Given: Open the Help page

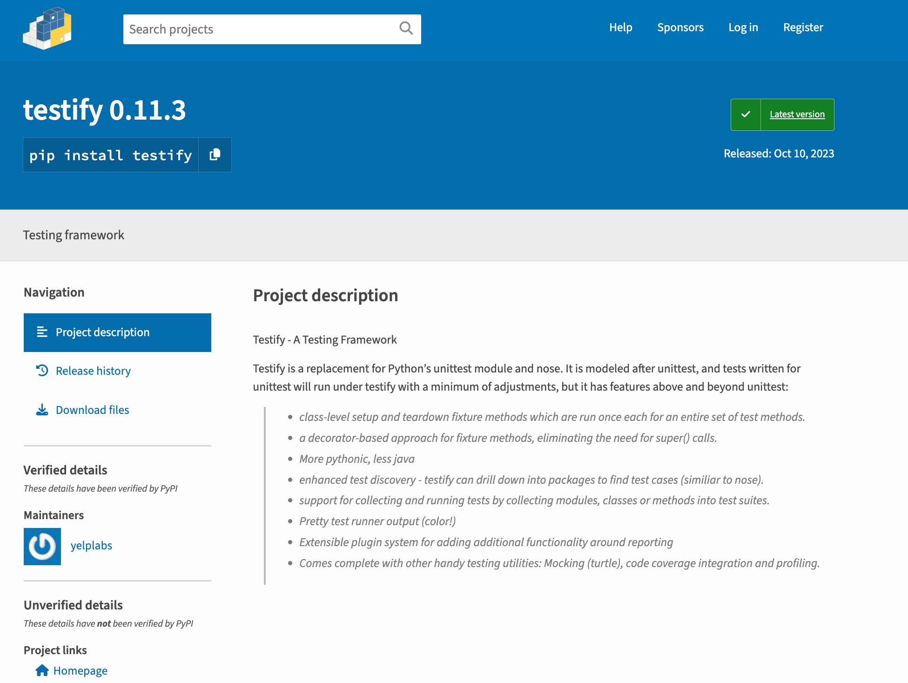Looking at the screenshot, I should pyautogui.click(x=620, y=27).
